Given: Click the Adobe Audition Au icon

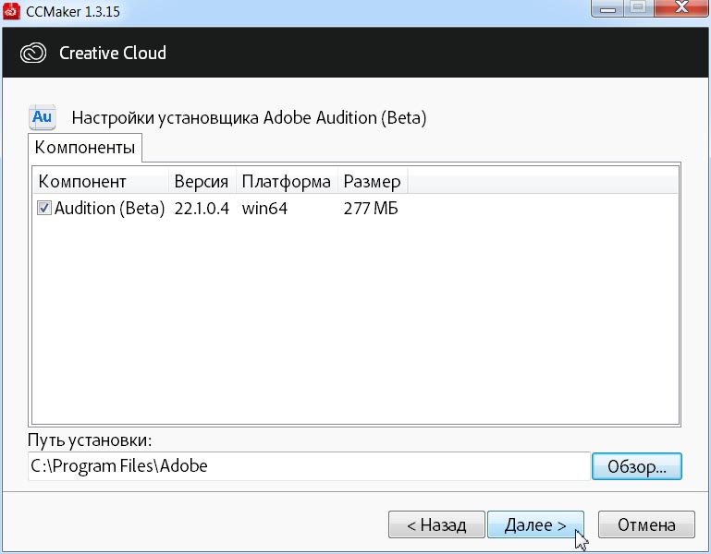Looking at the screenshot, I should coord(43,117).
